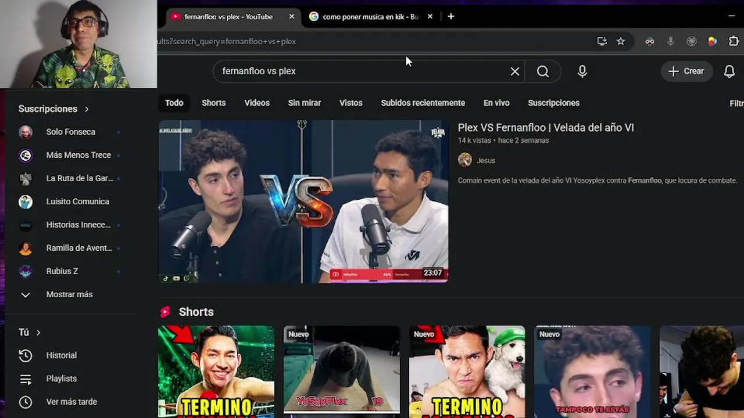Click the Jesus channel avatar
Image resolution: width=744 pixels, height=418 pixels.
click(465, 160)
